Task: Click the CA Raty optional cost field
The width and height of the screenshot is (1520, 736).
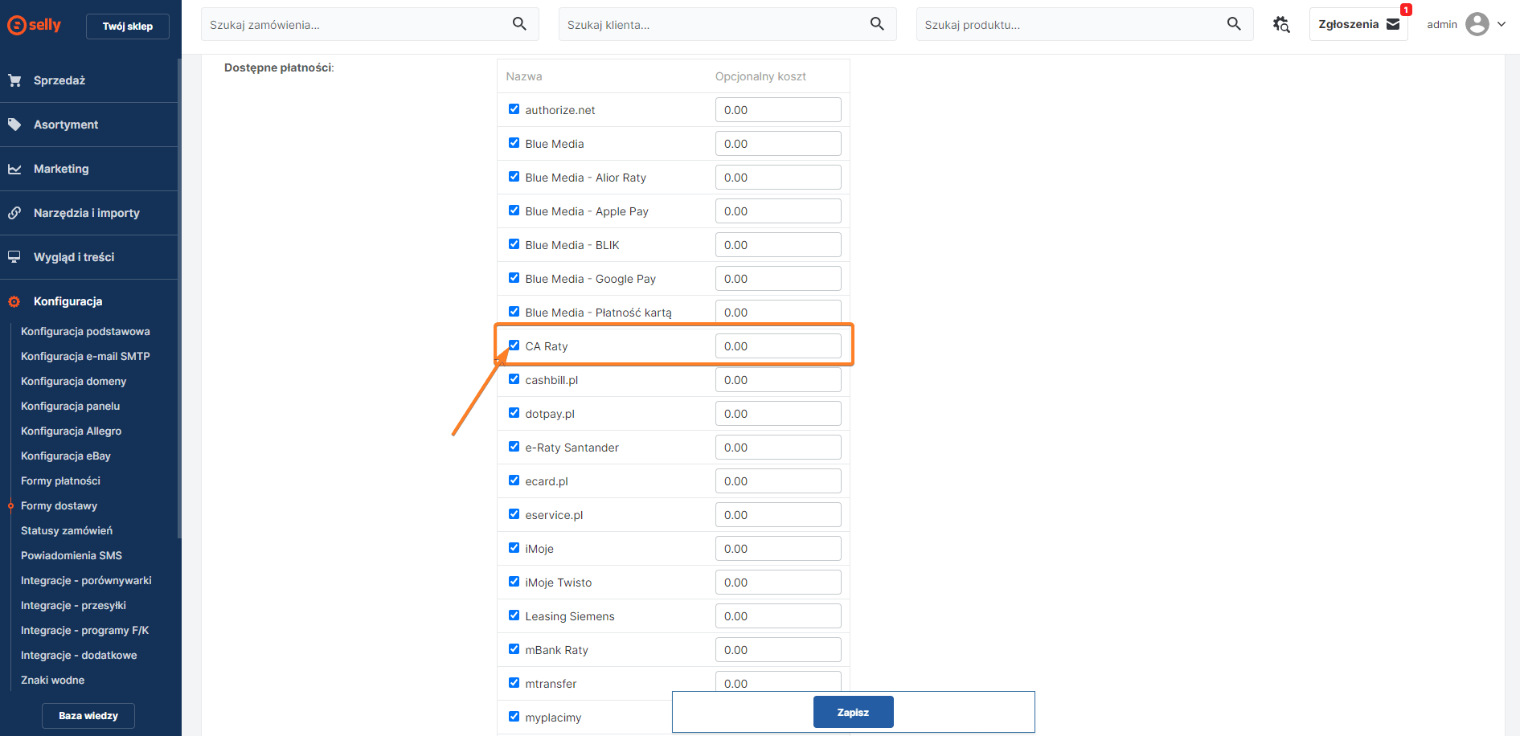Action: point(777,346)
